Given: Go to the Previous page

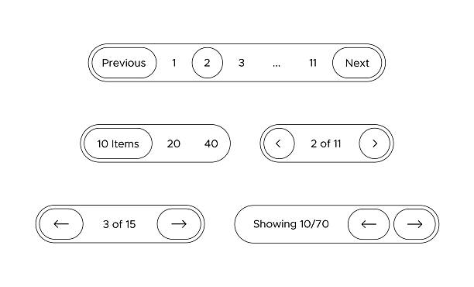Looking at the screenshot, I should [x=124, y=63].
